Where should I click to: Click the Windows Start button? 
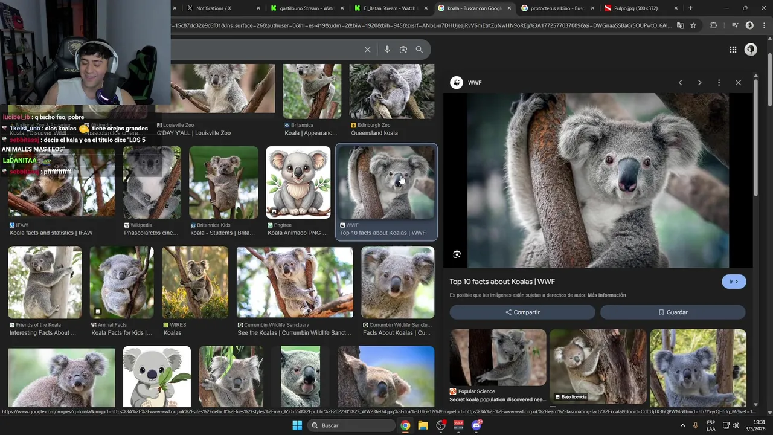click(x=297, y=425)
